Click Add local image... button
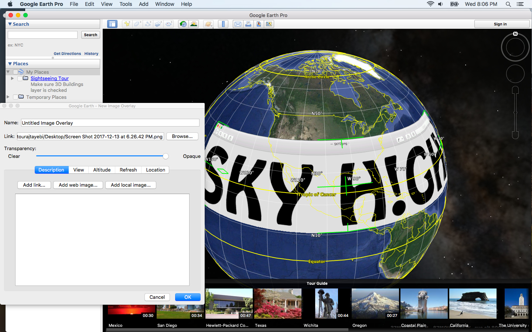532x332 pixels. [131, 185]
